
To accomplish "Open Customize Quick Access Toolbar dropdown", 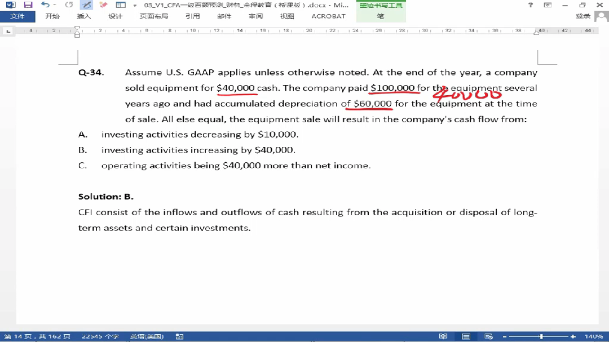I will 135,5.
